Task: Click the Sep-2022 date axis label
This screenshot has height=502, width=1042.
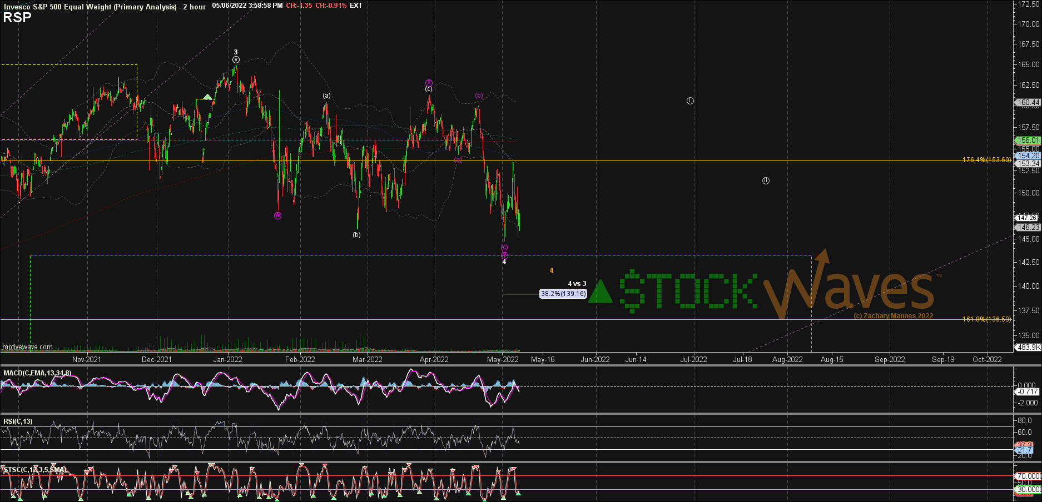Action: pyautogui.click(x=890, y=359)
